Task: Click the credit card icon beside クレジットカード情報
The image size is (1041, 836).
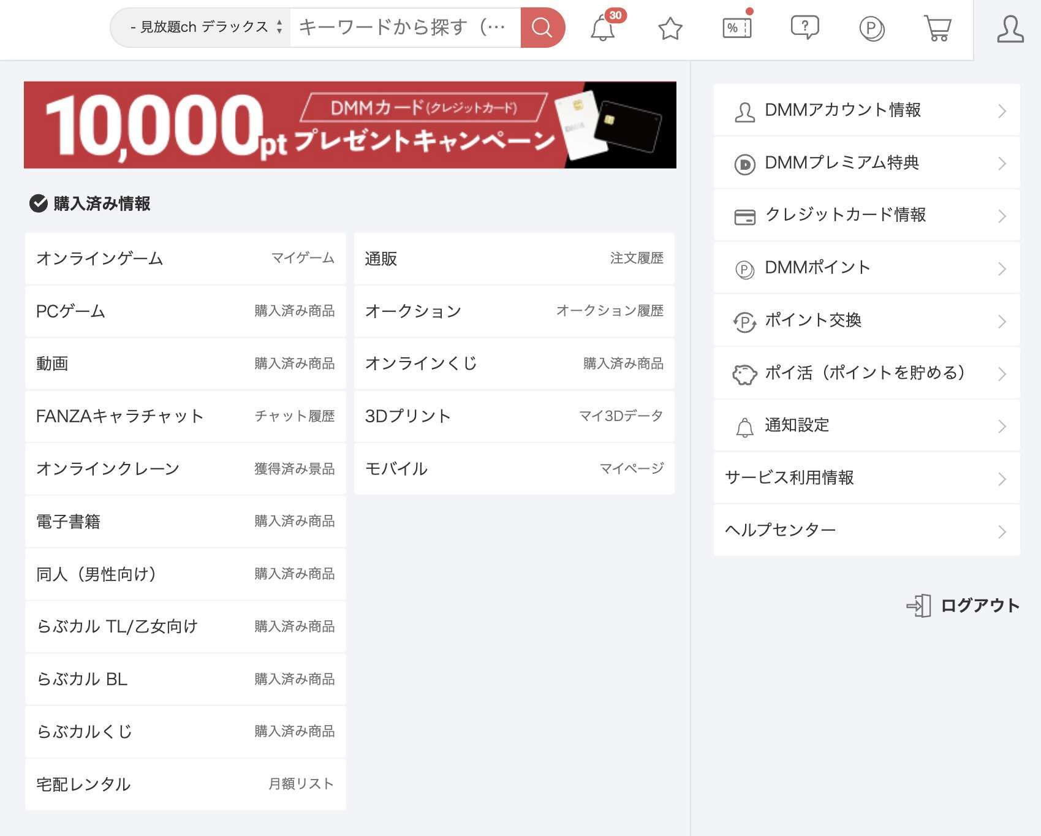Action: pyautogui.click(x=744, y=217)
